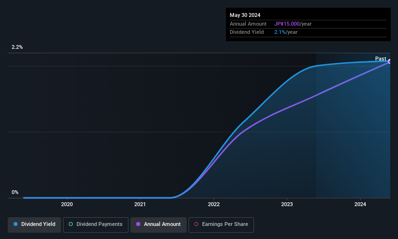The height and width of the screenshot is (239, 398).
Task: Click the purple Annual Amount legend dot
Action: pos(138,224)
